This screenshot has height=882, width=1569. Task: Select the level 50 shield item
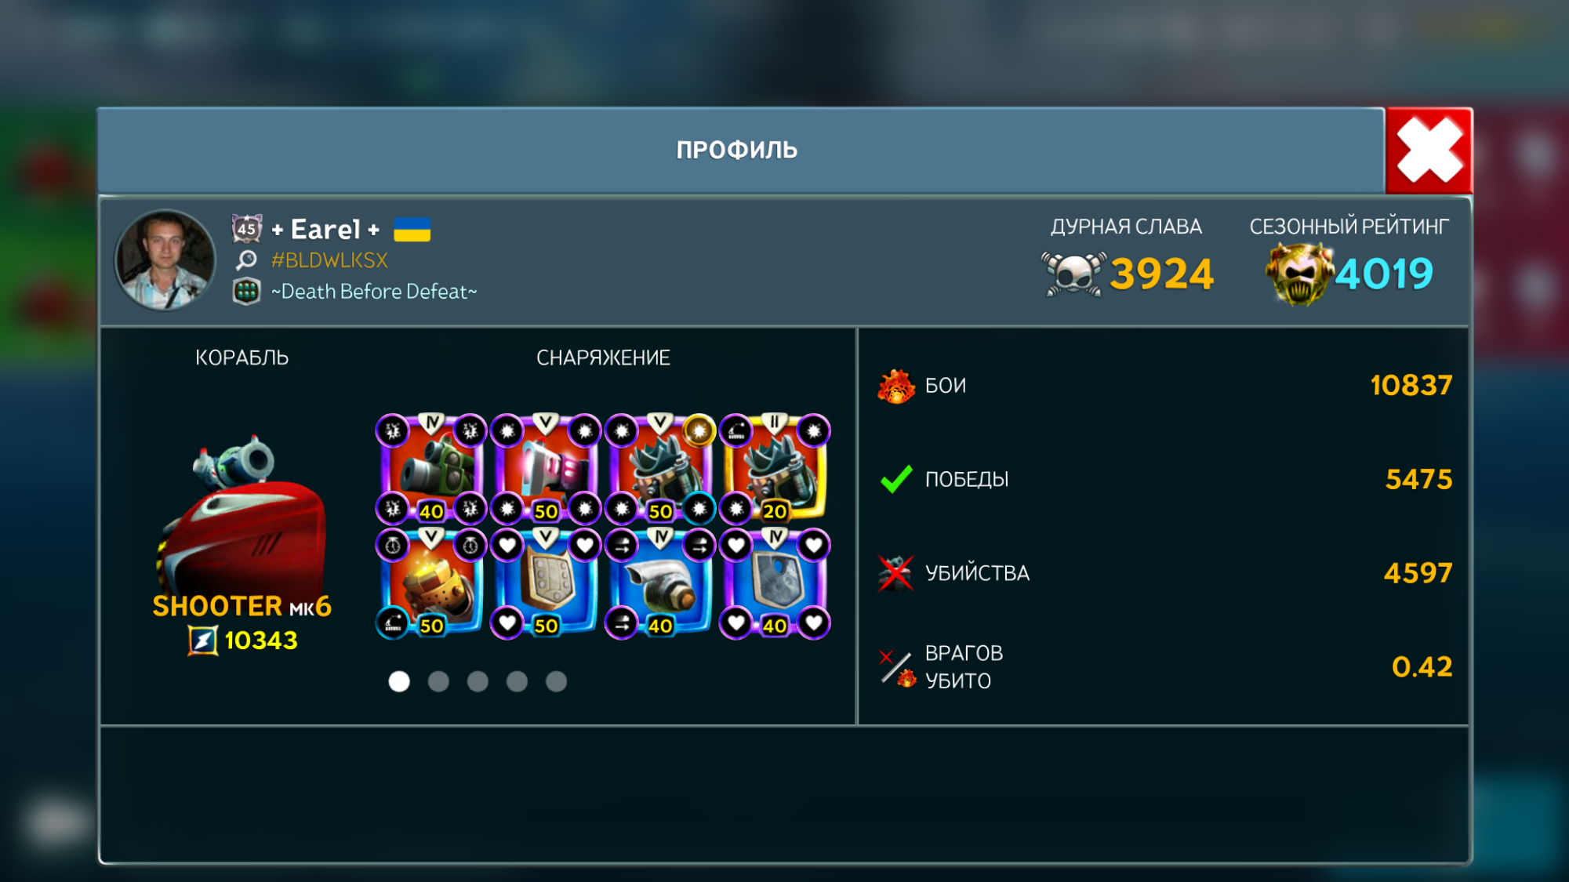tap(546, 583)
